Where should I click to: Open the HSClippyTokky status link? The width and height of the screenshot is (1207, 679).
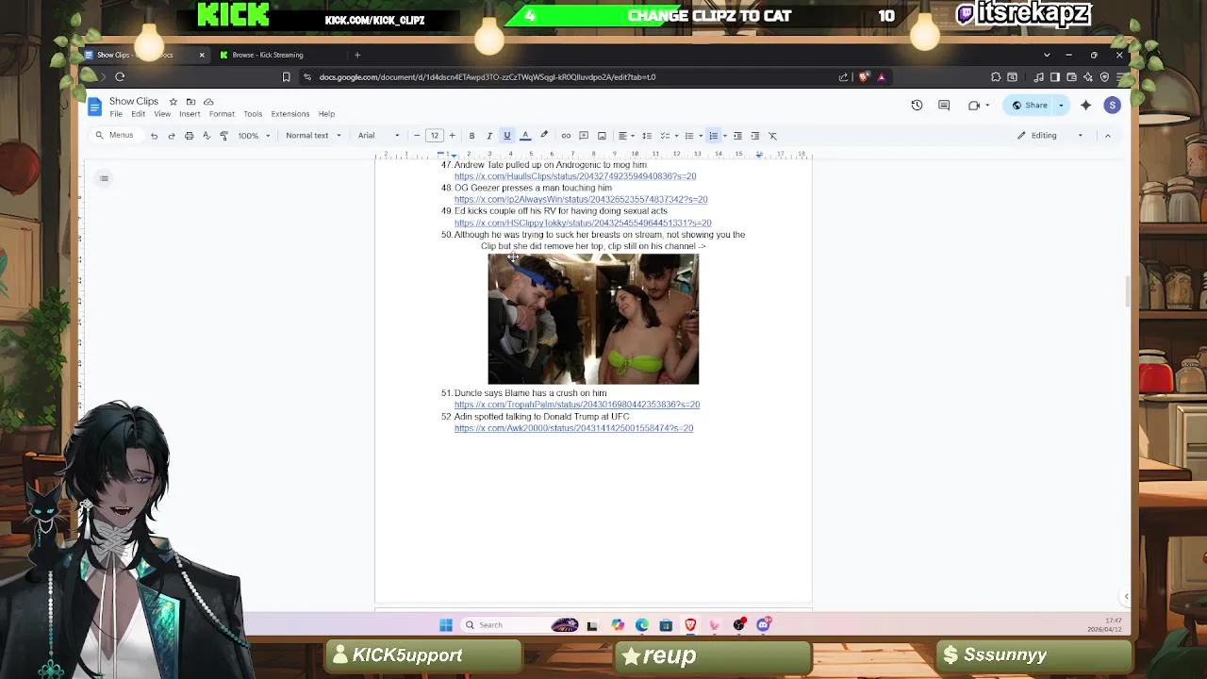(x=583, y=224)
